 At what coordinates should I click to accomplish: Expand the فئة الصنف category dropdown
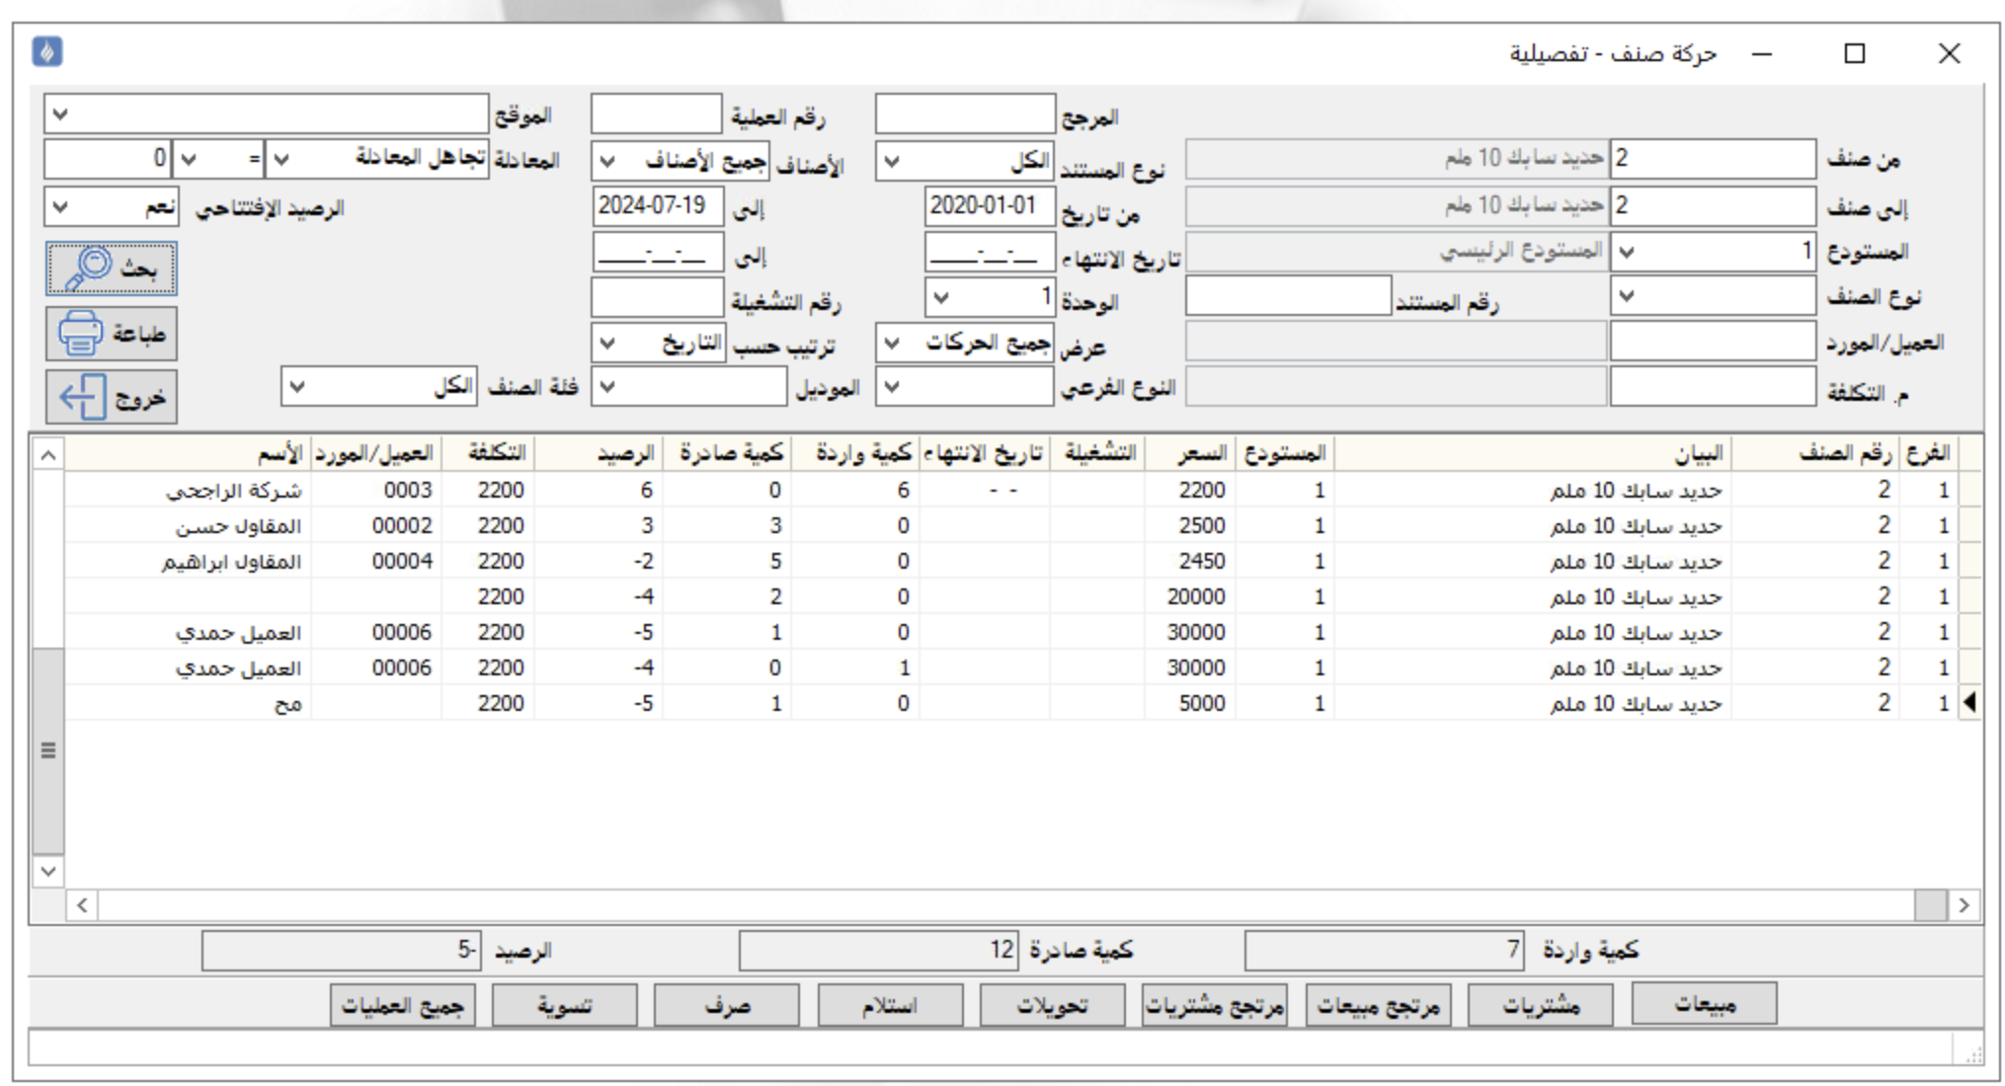tap(297, 387)
